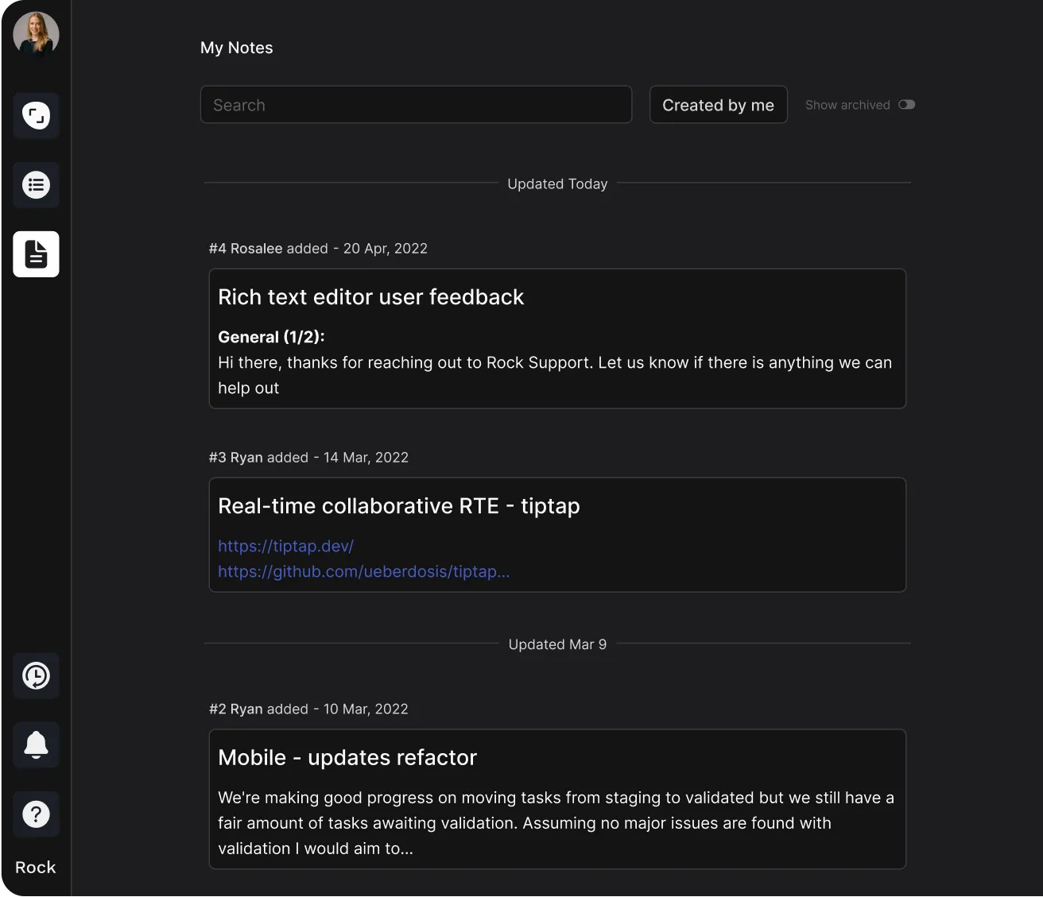Open the recent activity clock icon
1043x897 pixels.
[36, 676]
